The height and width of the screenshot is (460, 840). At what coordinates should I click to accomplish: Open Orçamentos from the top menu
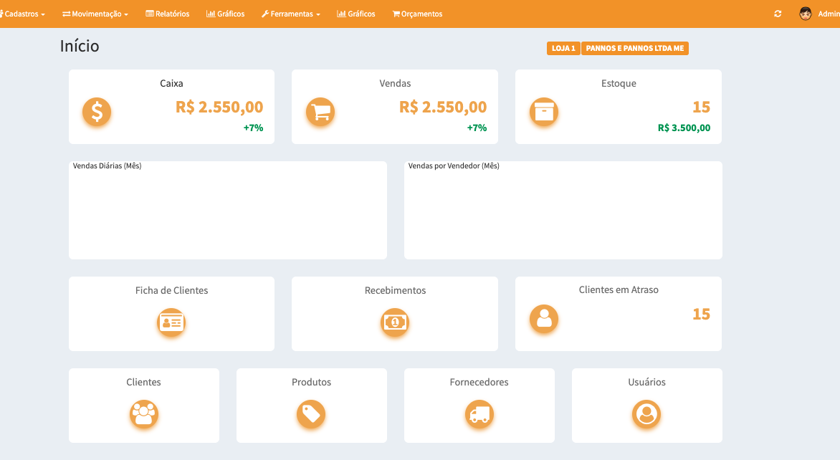[x=417, y=14]
